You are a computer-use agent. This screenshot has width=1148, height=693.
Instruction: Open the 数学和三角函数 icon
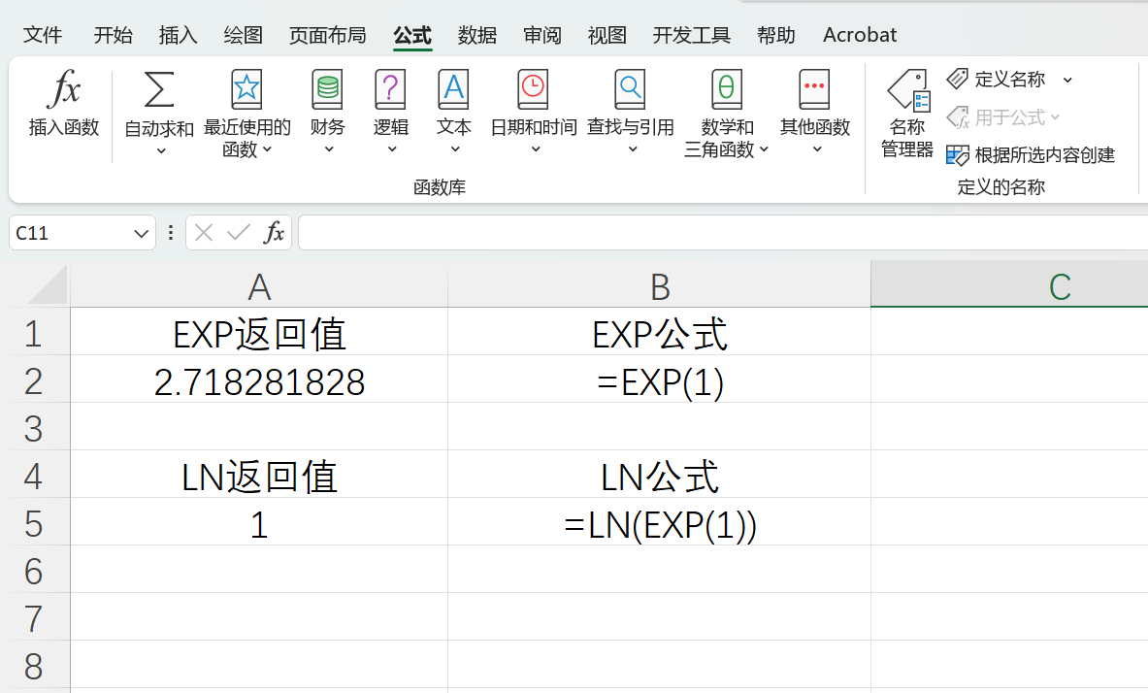tap(726, 89)
